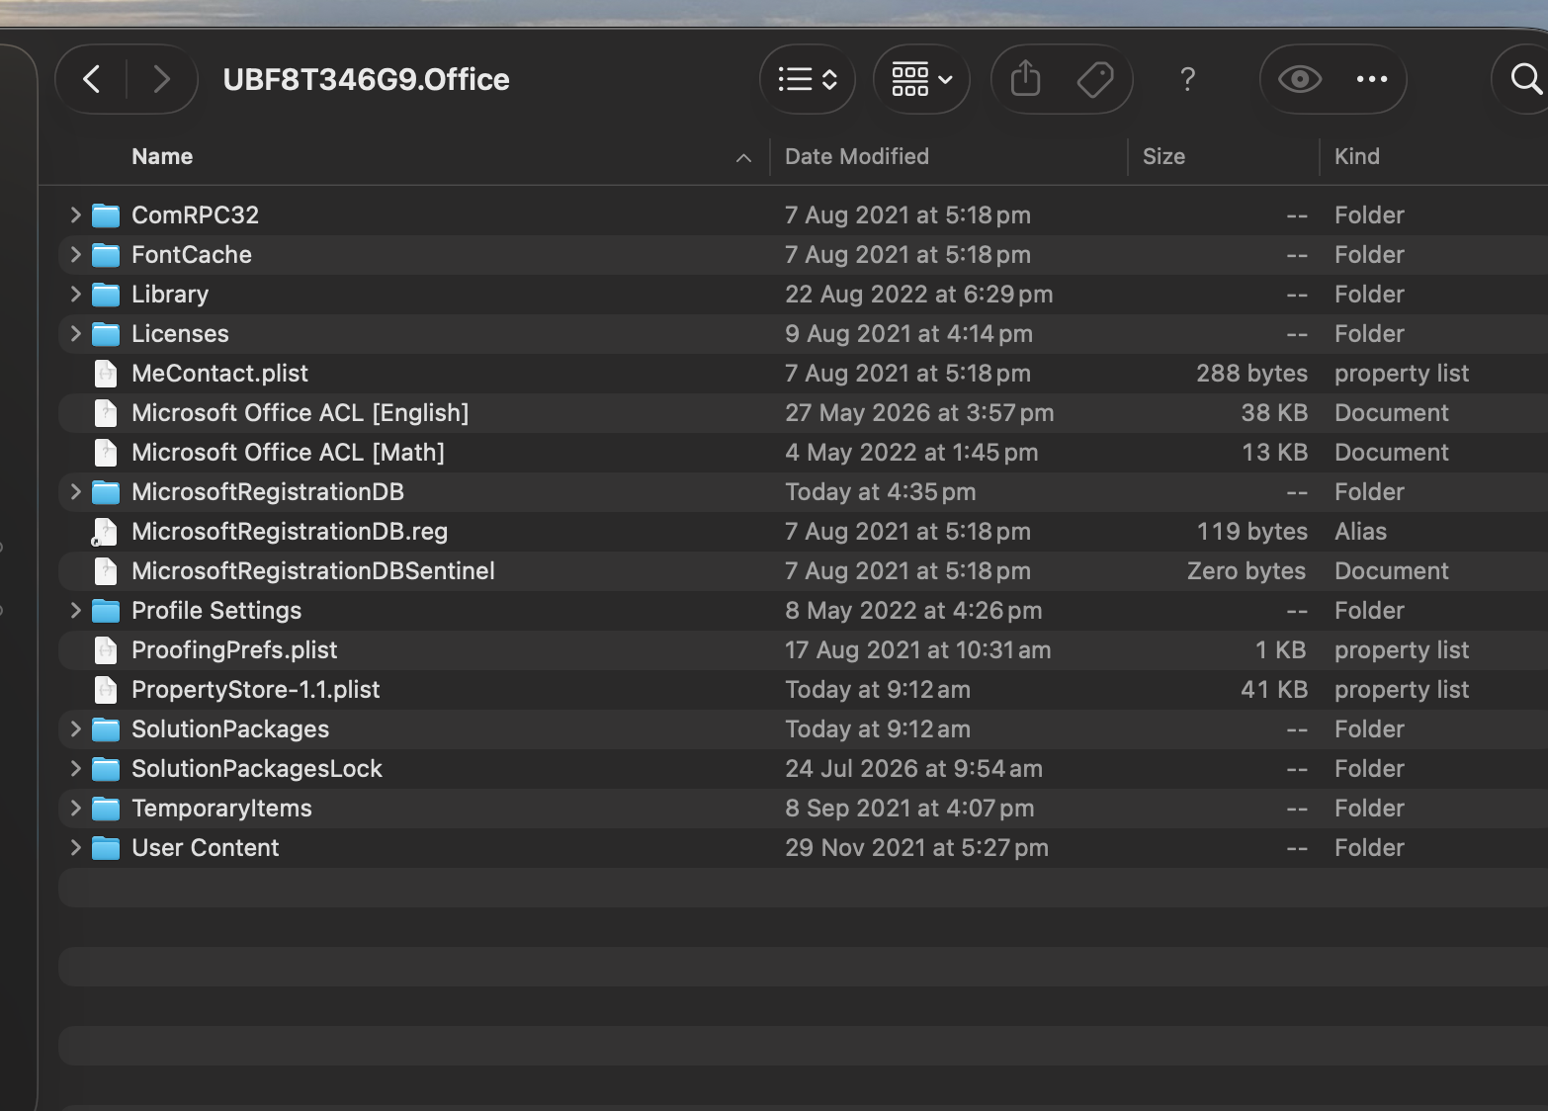
Task: Select the SolutionPackagesLock file name
Action: point(257,768)
